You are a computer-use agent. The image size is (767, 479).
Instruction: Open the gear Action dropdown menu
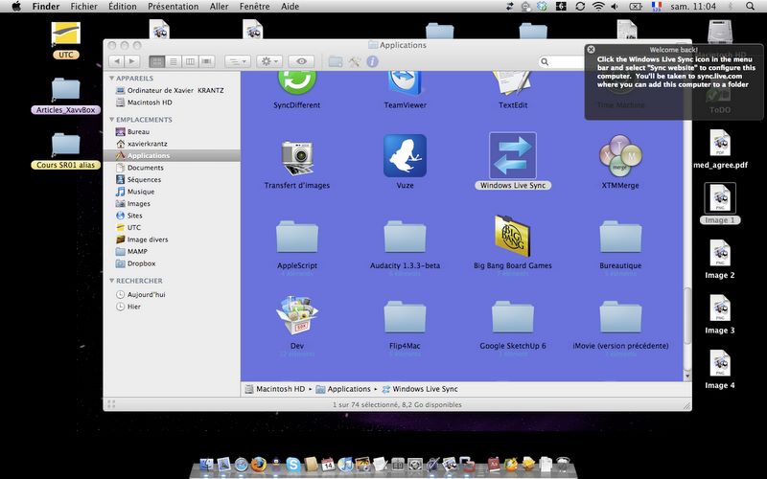tap(269, 61)
